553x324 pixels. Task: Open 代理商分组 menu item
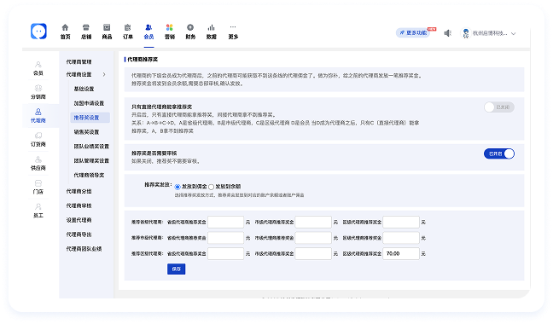pos(79,191)
